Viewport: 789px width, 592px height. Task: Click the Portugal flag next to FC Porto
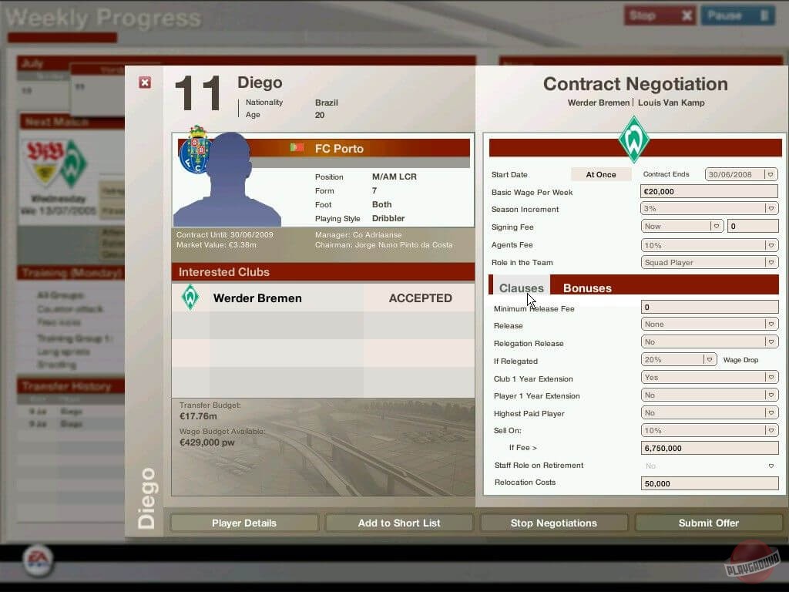coord(297,148)
